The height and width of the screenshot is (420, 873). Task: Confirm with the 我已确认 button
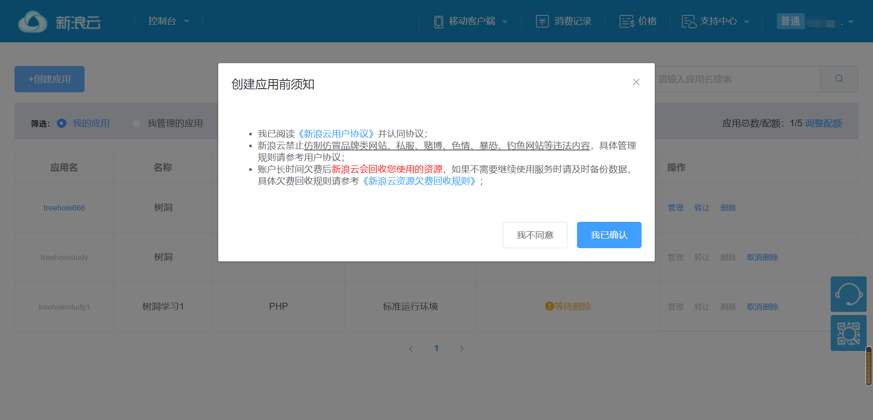609,235
